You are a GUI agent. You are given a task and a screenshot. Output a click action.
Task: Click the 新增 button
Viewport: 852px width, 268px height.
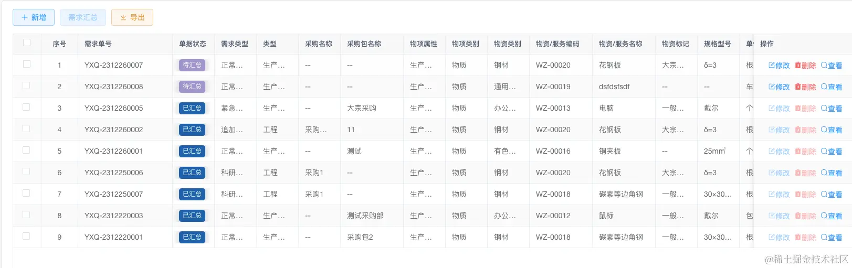tap(34, 17)
